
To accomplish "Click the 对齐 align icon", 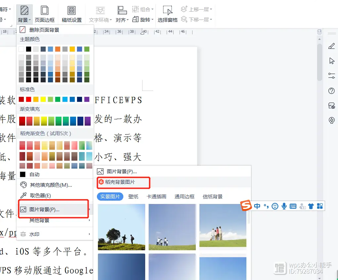I will pyautogui.click(x=122, y=10).
